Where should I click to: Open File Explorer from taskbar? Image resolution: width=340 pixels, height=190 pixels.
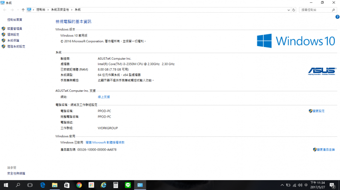pos(55,185)
